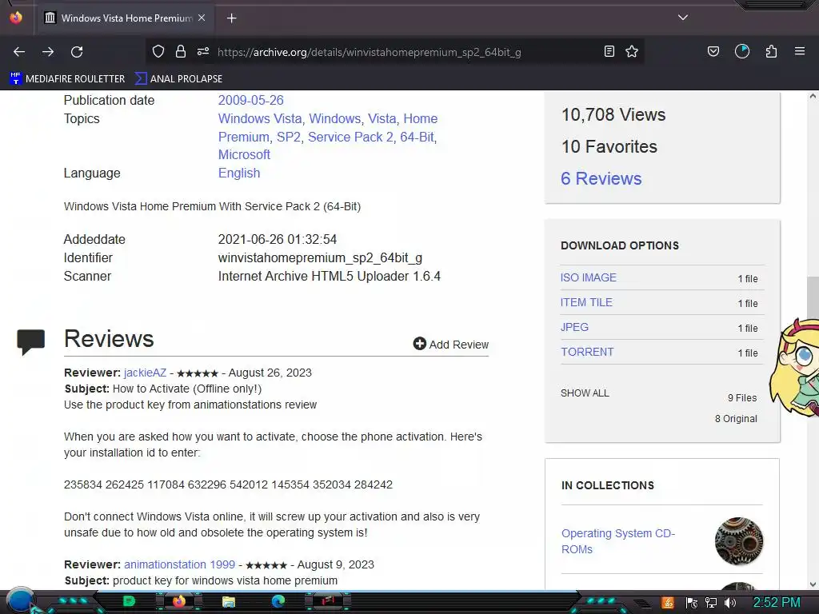The height and width of the screenshot is (614, 819).
Task: Open the volume speaker tray icon
Action: [x=730, y=603]
